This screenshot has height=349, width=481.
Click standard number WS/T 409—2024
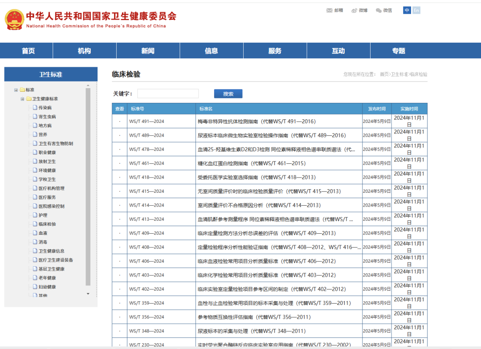click(x=147, y=233)
